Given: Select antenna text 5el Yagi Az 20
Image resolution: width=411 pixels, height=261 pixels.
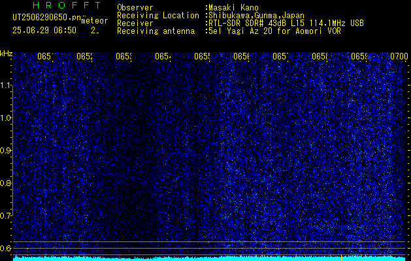Looking at the screenshot, I should tap(242, 31).
